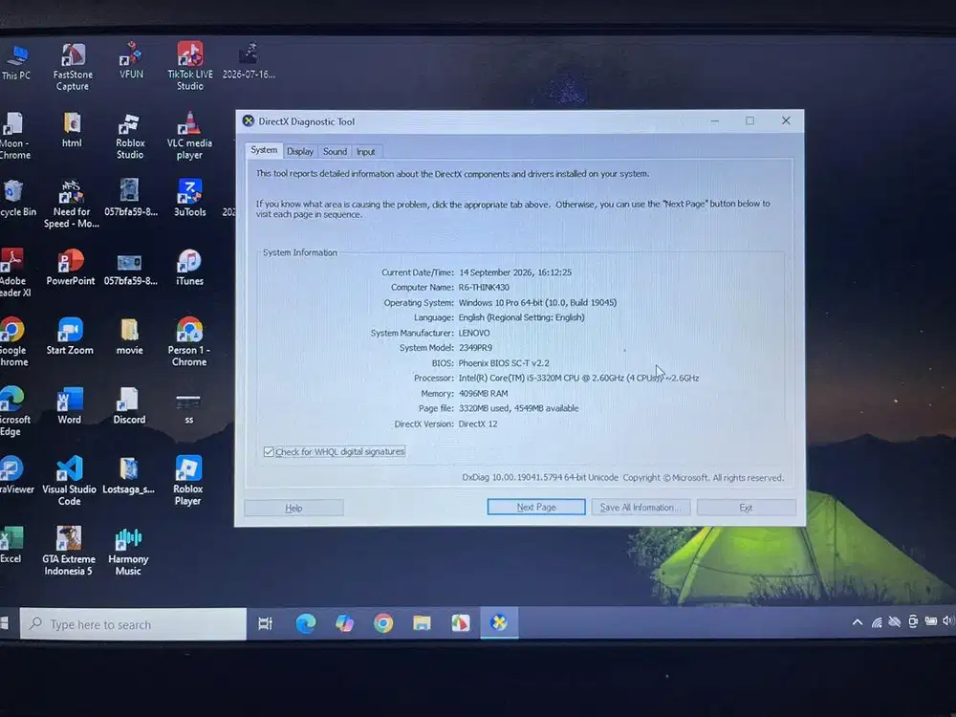The width and height of the screenshot is (956, 717).
Task: Click the volume icon in system tray
Action: click(948, 620)
